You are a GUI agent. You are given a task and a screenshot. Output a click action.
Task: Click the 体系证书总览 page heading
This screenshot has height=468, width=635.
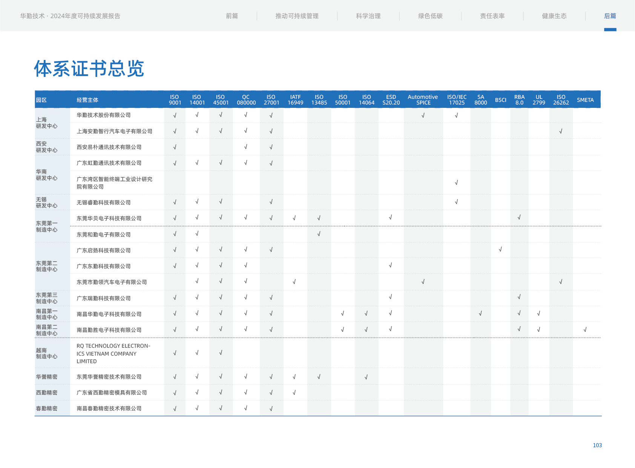click(x=89, y=69)
